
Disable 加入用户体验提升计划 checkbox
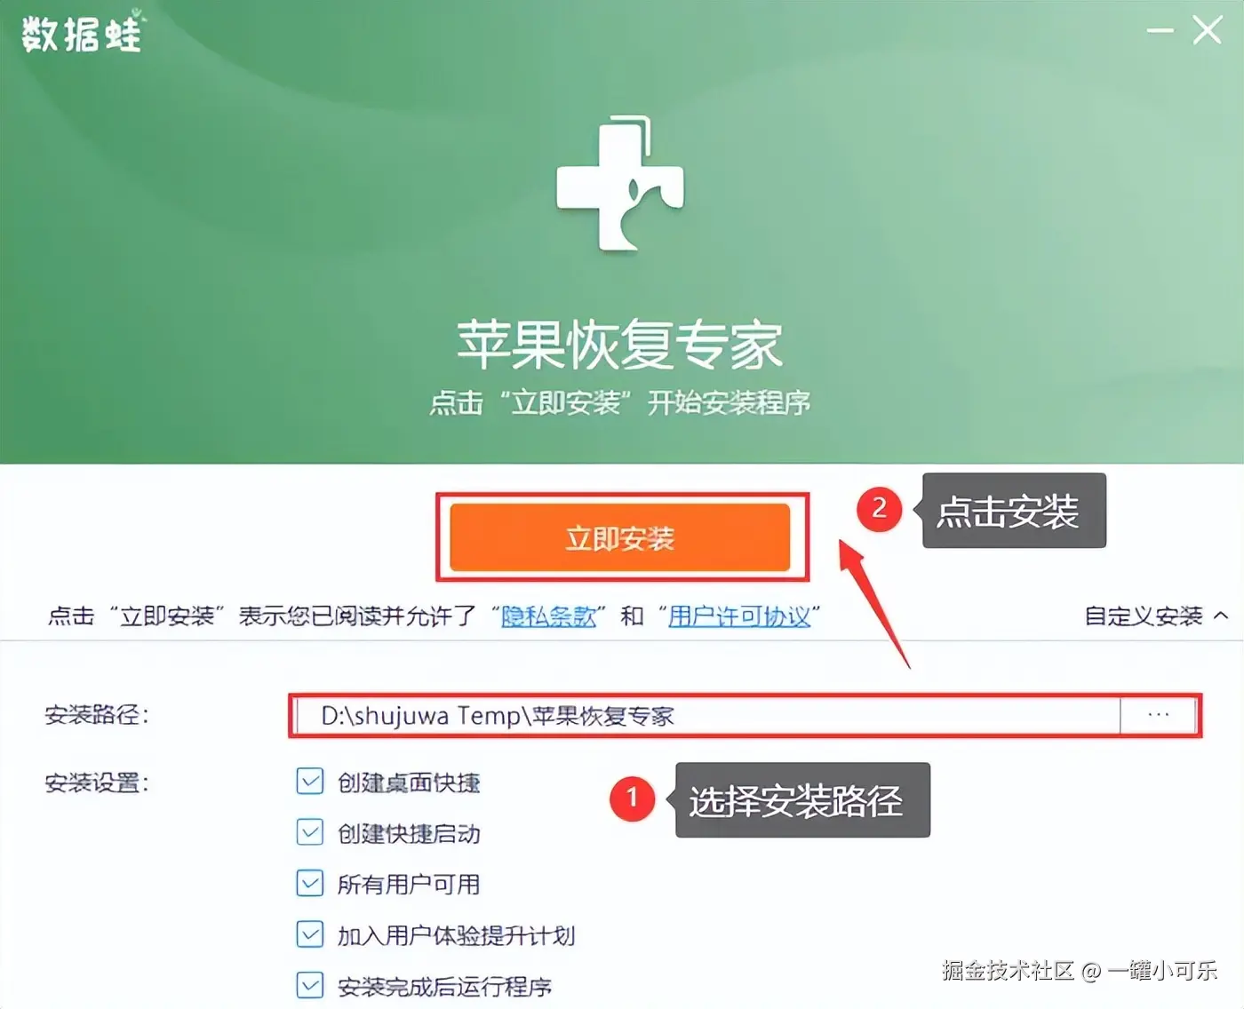(x=310, y=934)
